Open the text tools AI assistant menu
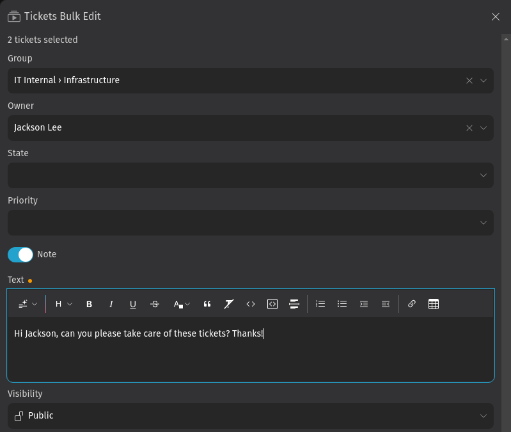This screenshot has height=432, width=511. 28,304
